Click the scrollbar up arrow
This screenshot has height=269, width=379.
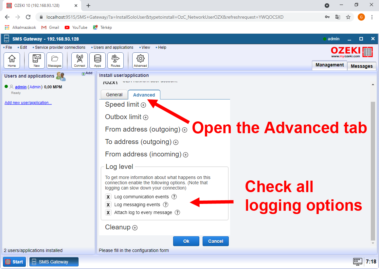coord(373,84)
